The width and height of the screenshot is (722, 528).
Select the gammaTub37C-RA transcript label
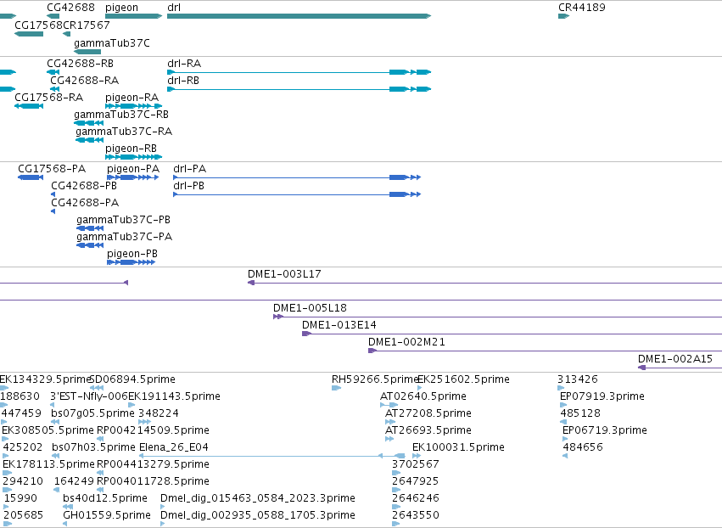pyautogui.click(x=124, y=132)
